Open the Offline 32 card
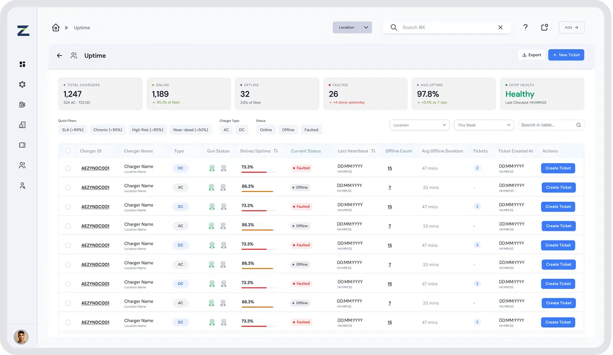613x355 pixels. point(277,93)
